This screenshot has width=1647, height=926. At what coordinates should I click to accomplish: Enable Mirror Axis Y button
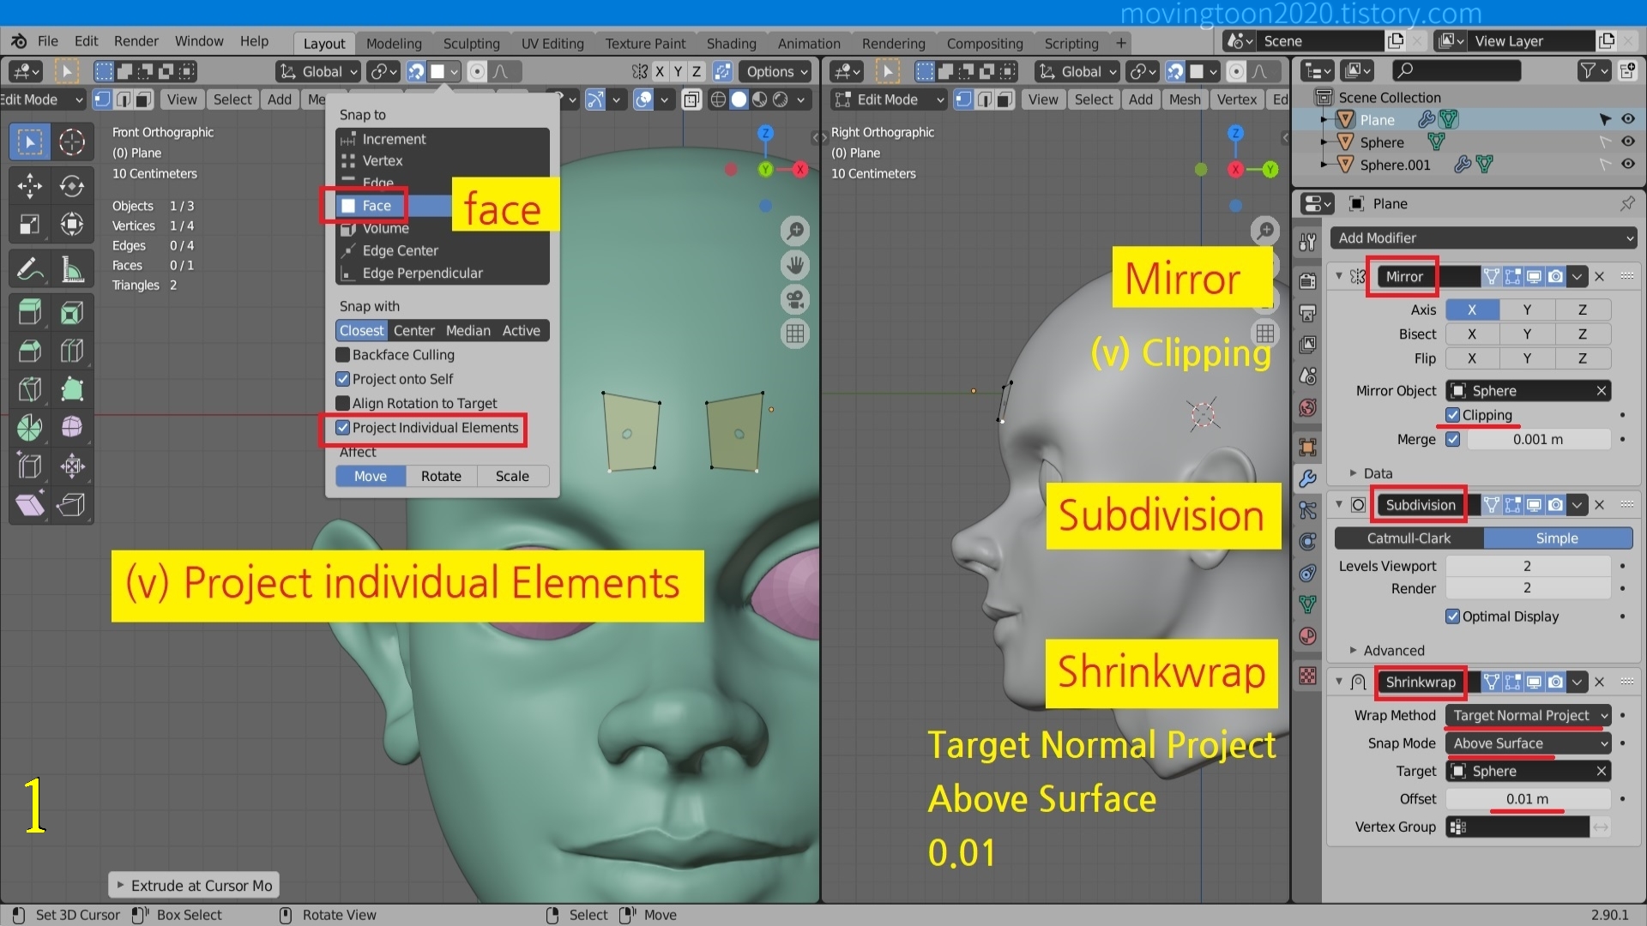coord(1526,310)
